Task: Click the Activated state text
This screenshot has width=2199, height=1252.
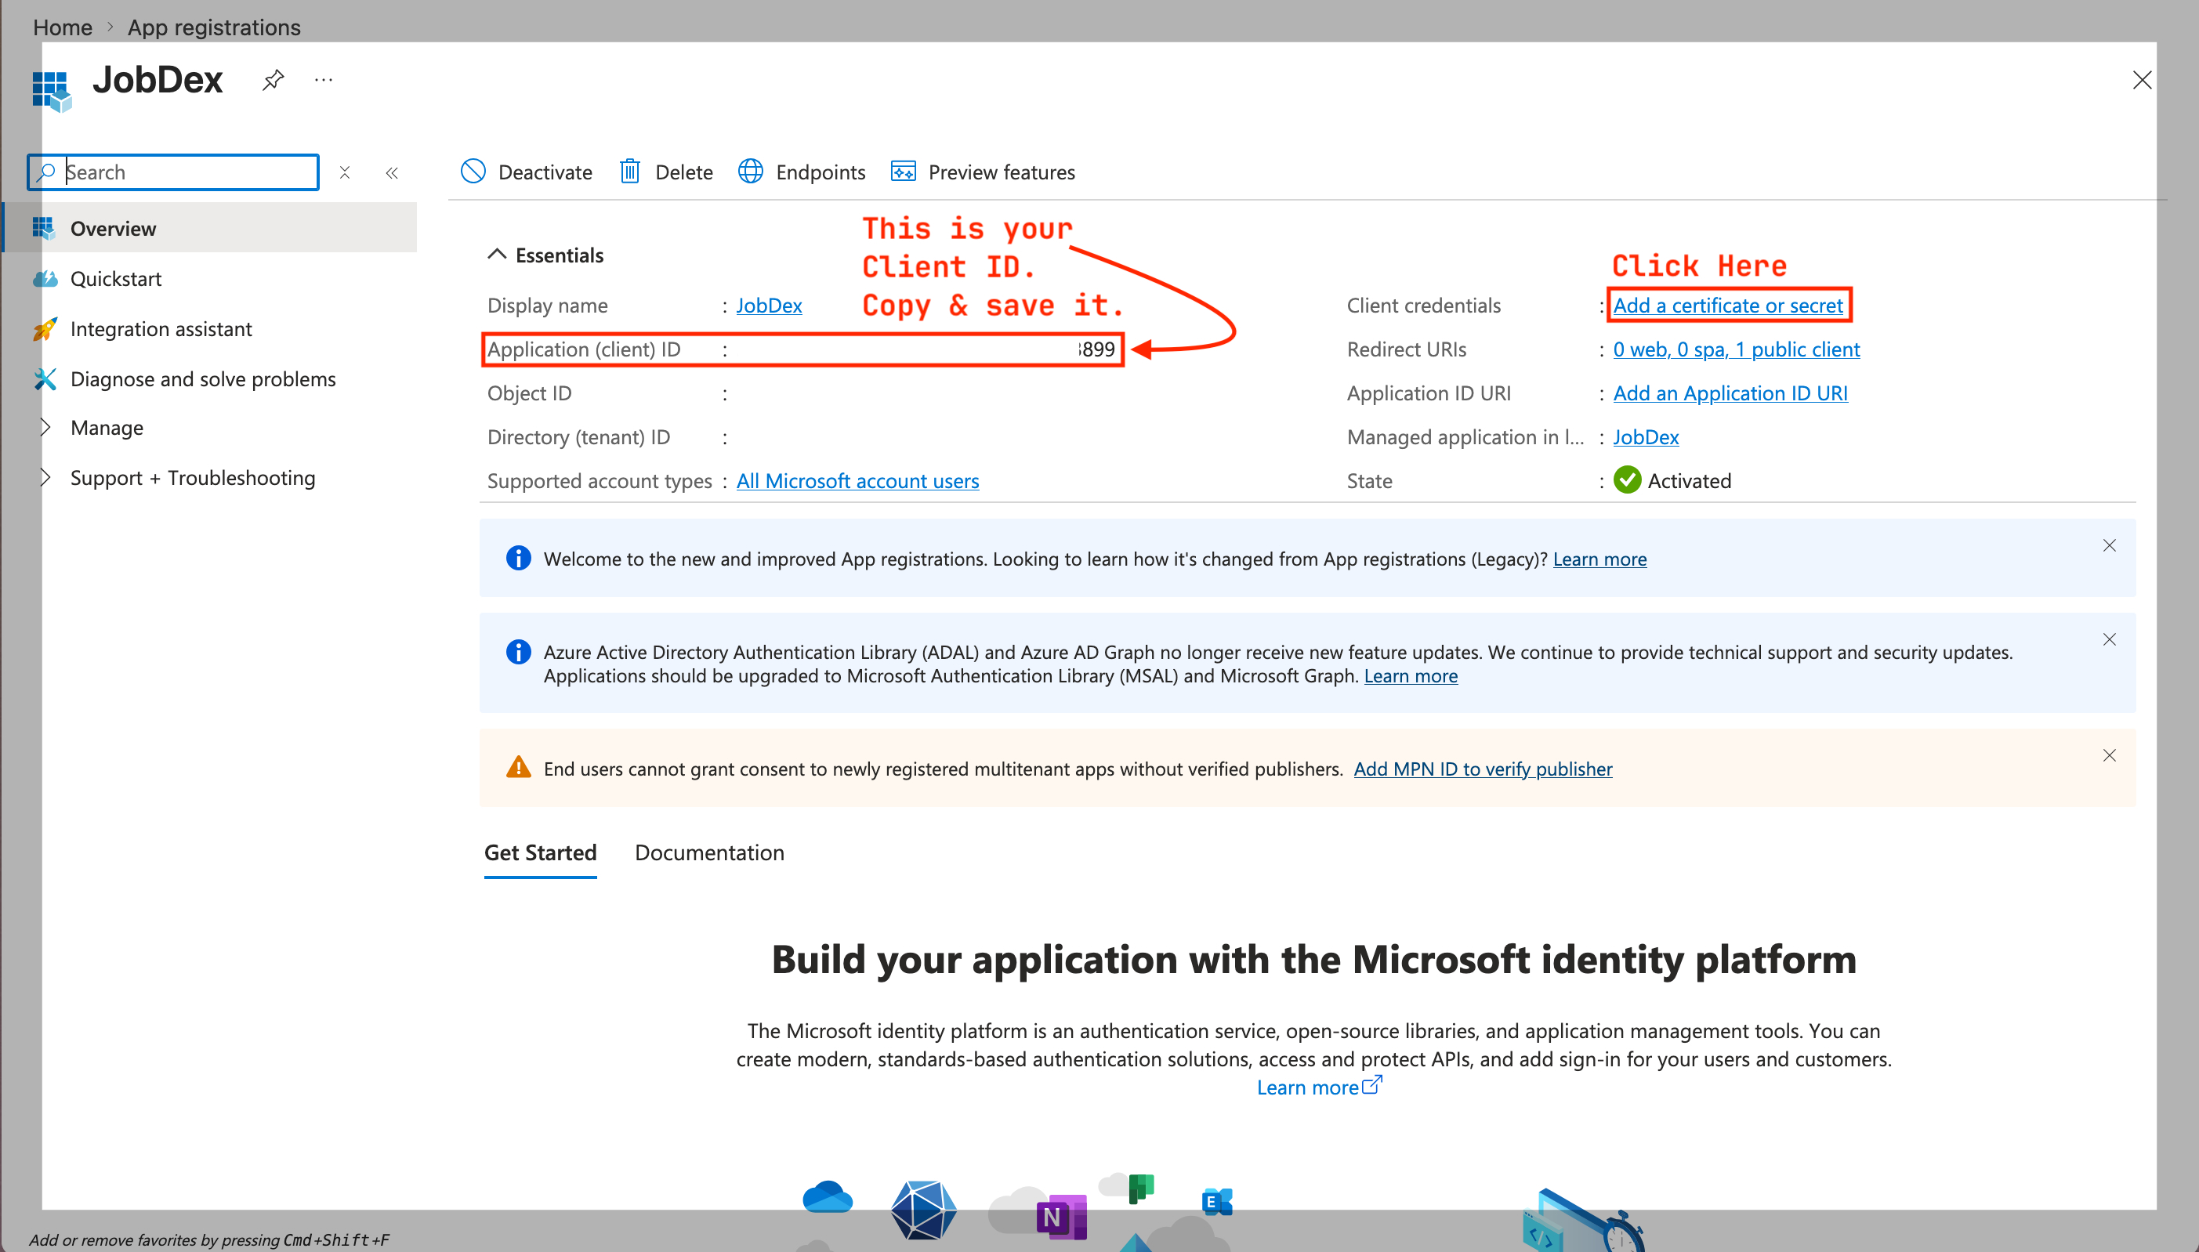Action: [x=1689, y=481]
